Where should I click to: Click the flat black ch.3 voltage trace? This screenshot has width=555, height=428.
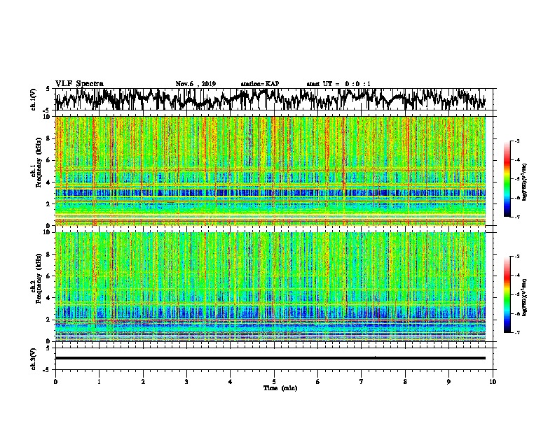coord(270,358)
